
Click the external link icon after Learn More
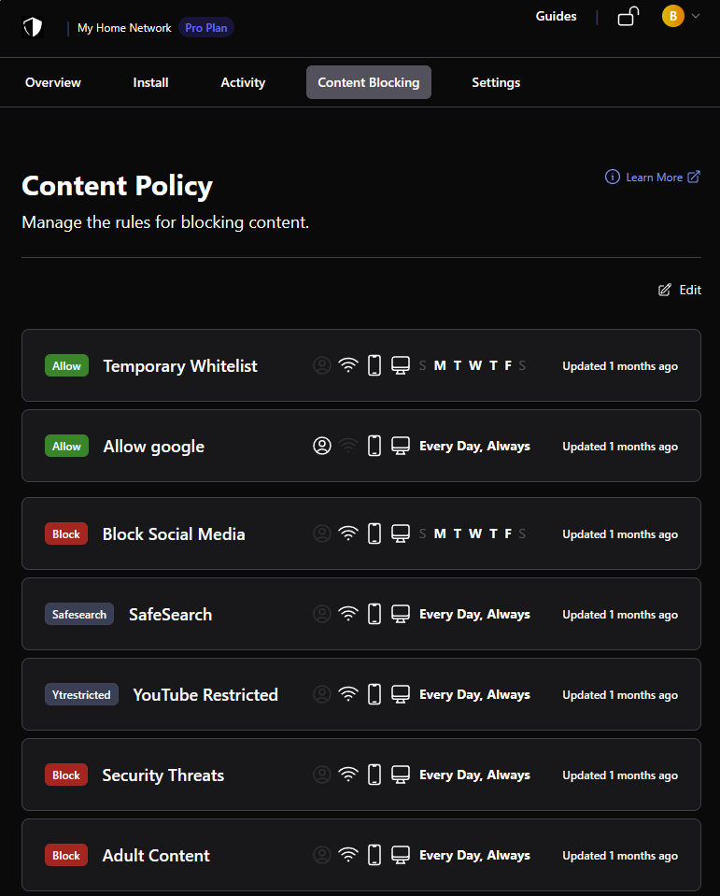[694, 178]
